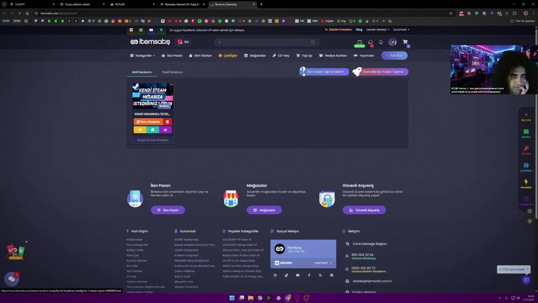Show hidden system tray icons
The image size is (538, 303).
click(x=499, y=298)
